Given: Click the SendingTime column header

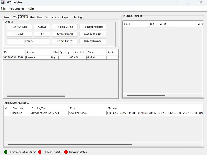Looking at the screenshot, I should pos(49,108).
